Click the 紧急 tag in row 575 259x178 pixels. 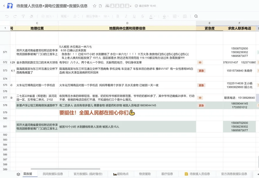(x=201, y=85)
